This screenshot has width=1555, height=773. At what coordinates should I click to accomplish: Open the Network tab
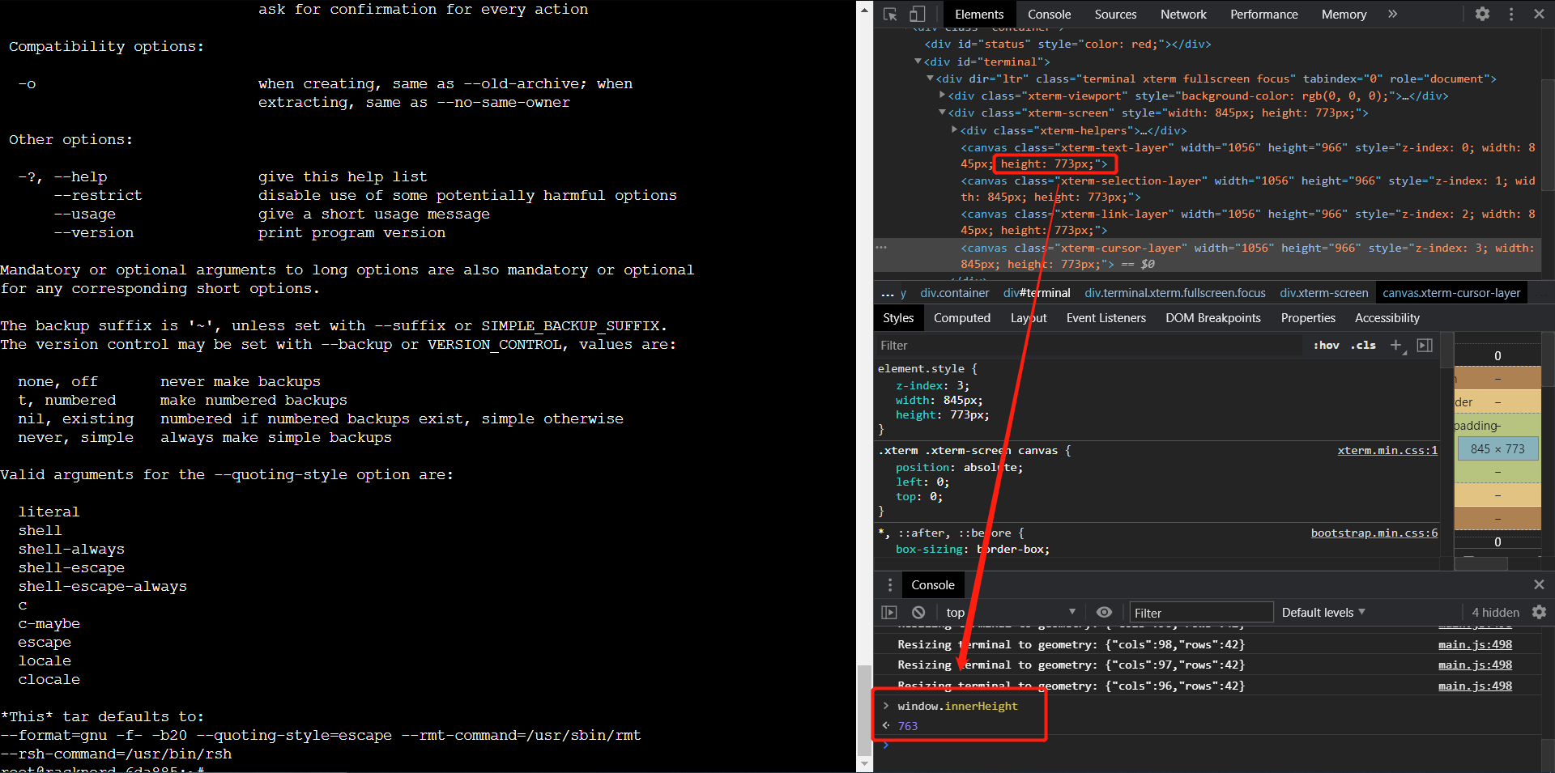[x=1183, y=15]
